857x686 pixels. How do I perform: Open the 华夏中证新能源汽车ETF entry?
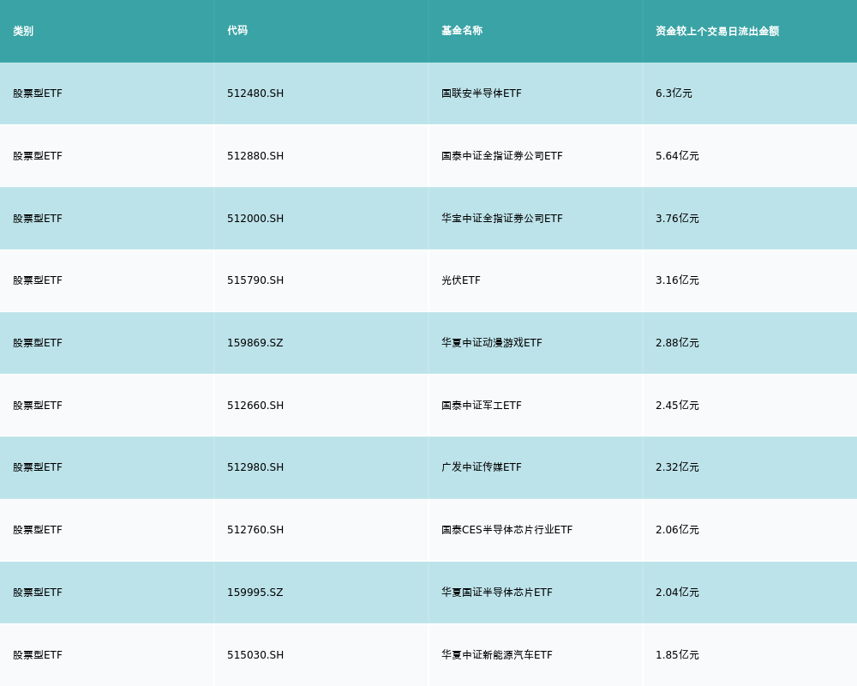tap(497, 655)
